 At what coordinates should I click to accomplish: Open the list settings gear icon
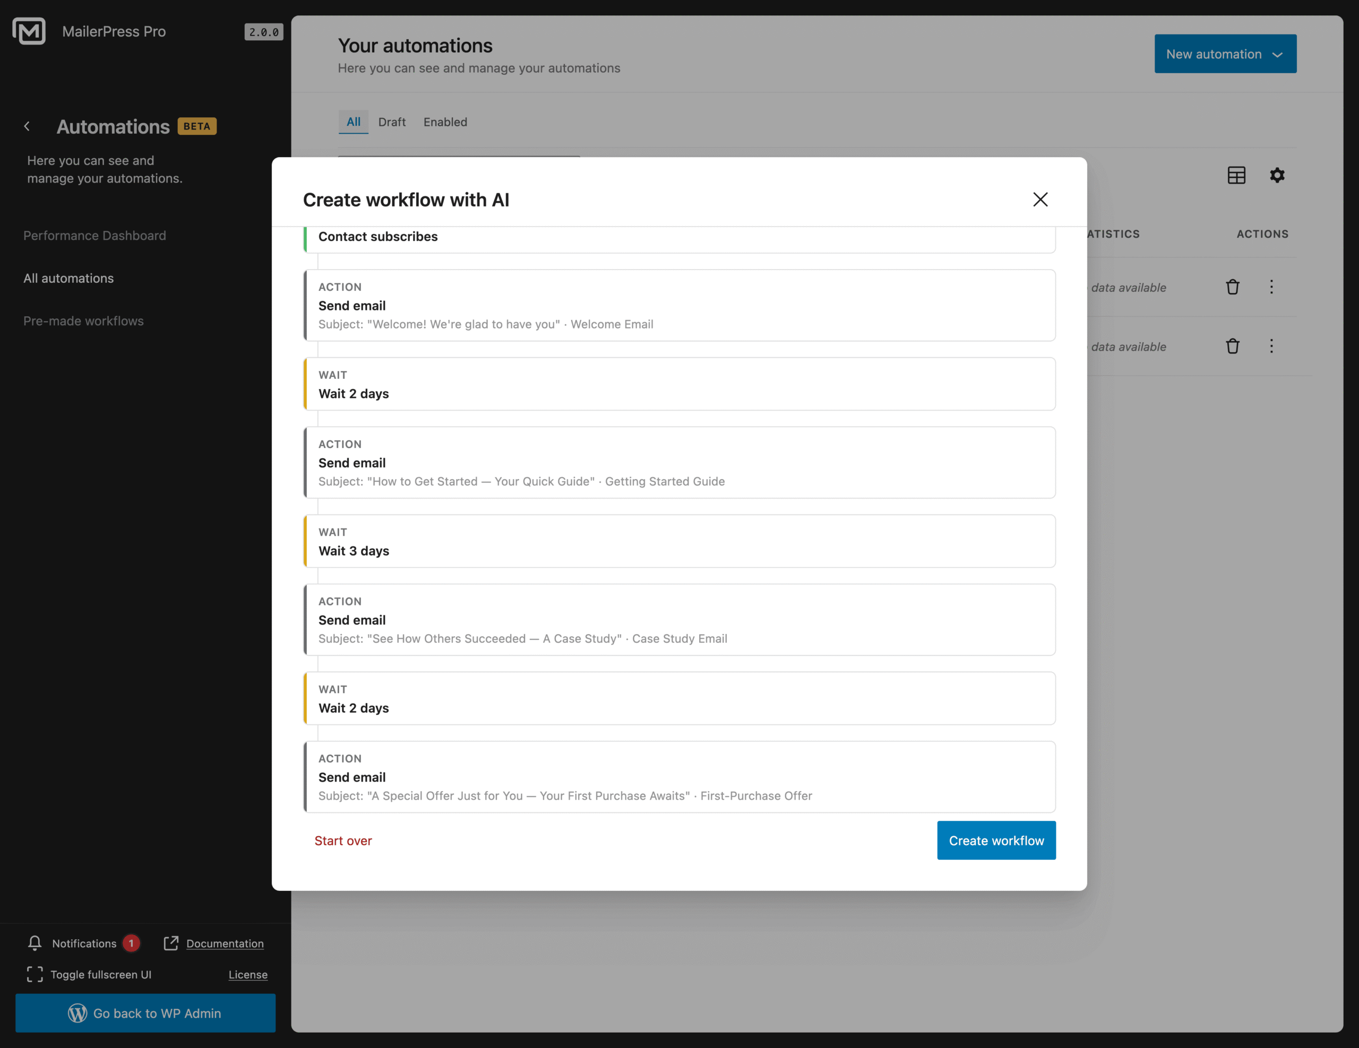tap(1277, 175)
